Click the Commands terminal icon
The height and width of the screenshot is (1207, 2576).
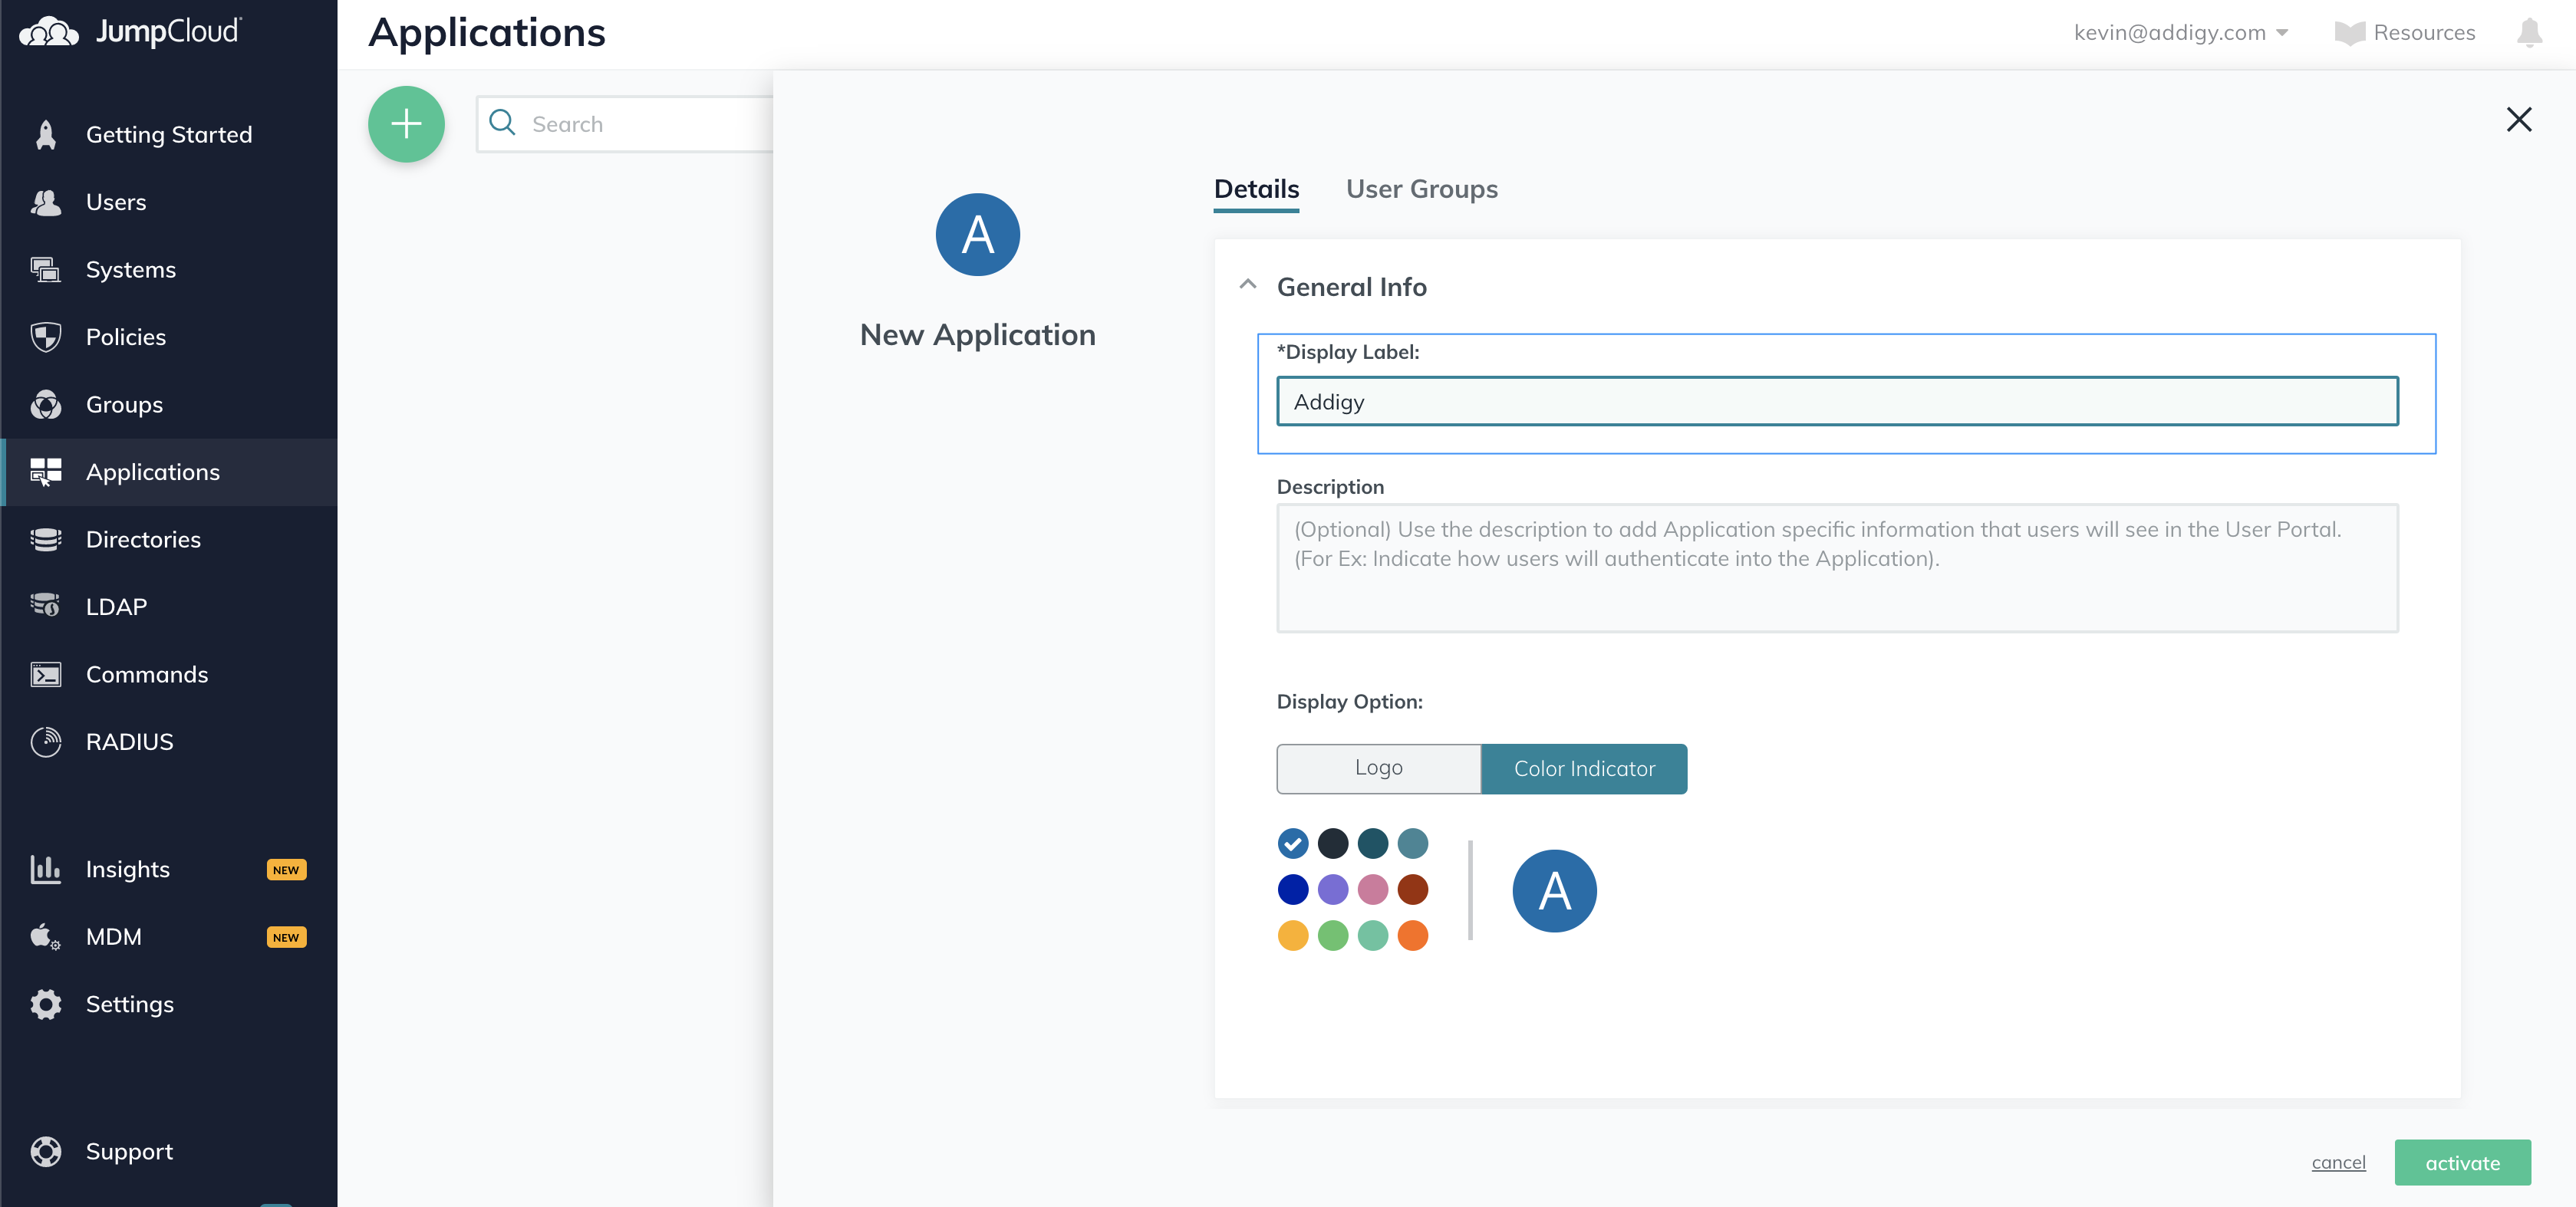tap(46, 674)
